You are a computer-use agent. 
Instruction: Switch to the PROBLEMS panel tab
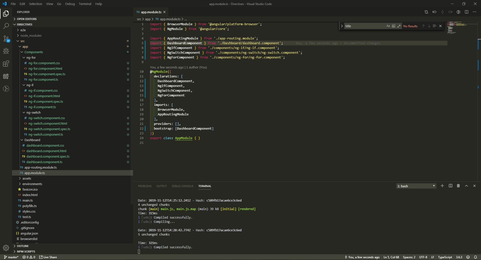[x=145, y=186]
